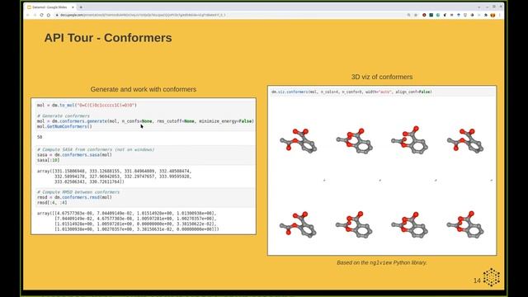
Task: Click the dm.to_mol SMILES code line
Action: pos(87,105)
